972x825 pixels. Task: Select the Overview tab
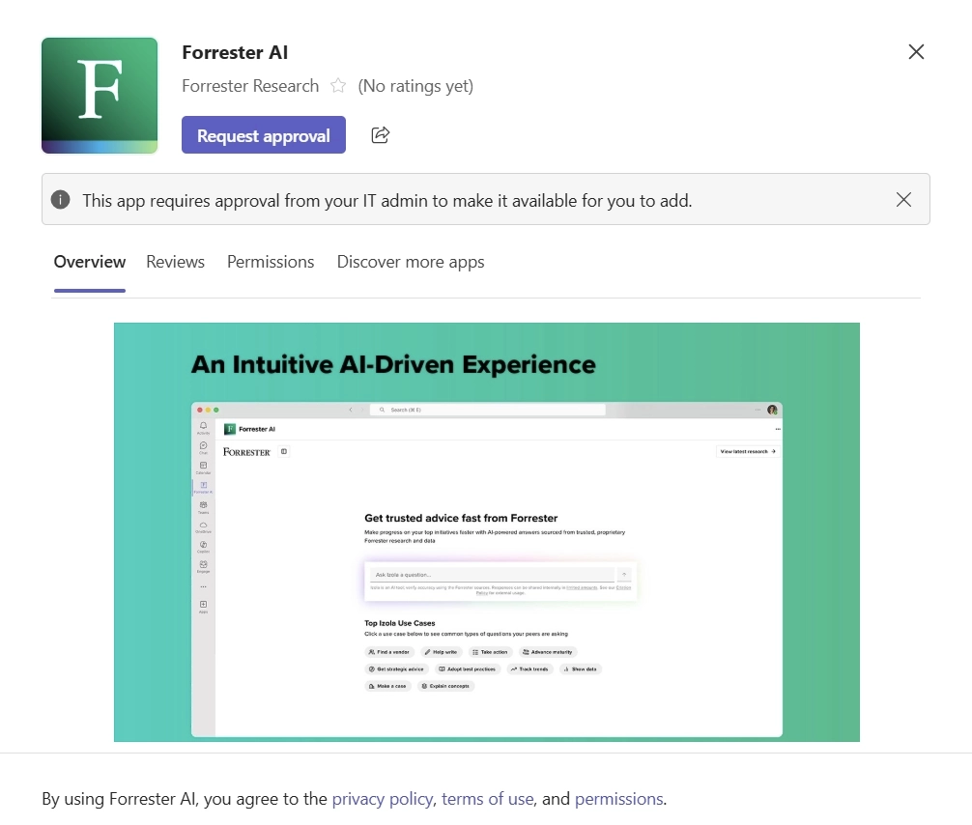coord(90,262)
